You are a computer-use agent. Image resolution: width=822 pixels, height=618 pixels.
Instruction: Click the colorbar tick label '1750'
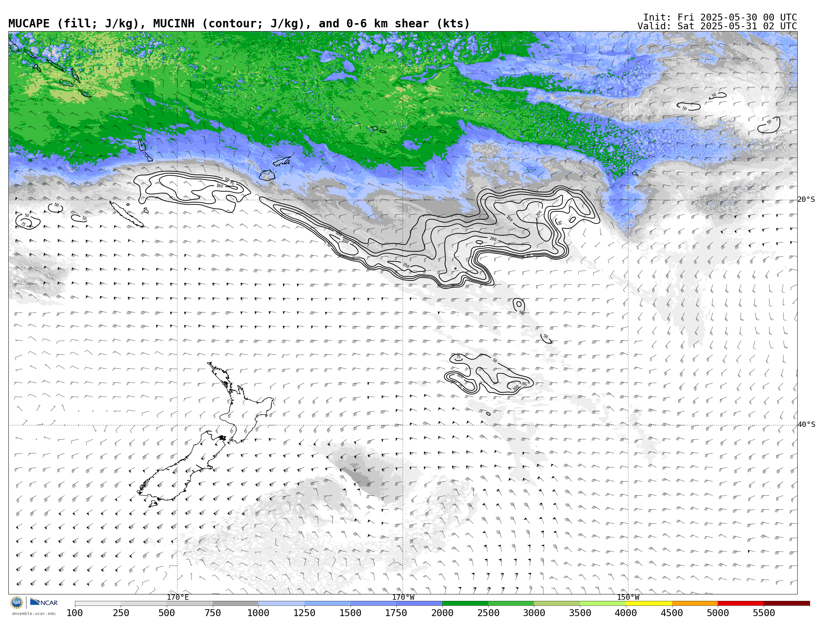396,613
